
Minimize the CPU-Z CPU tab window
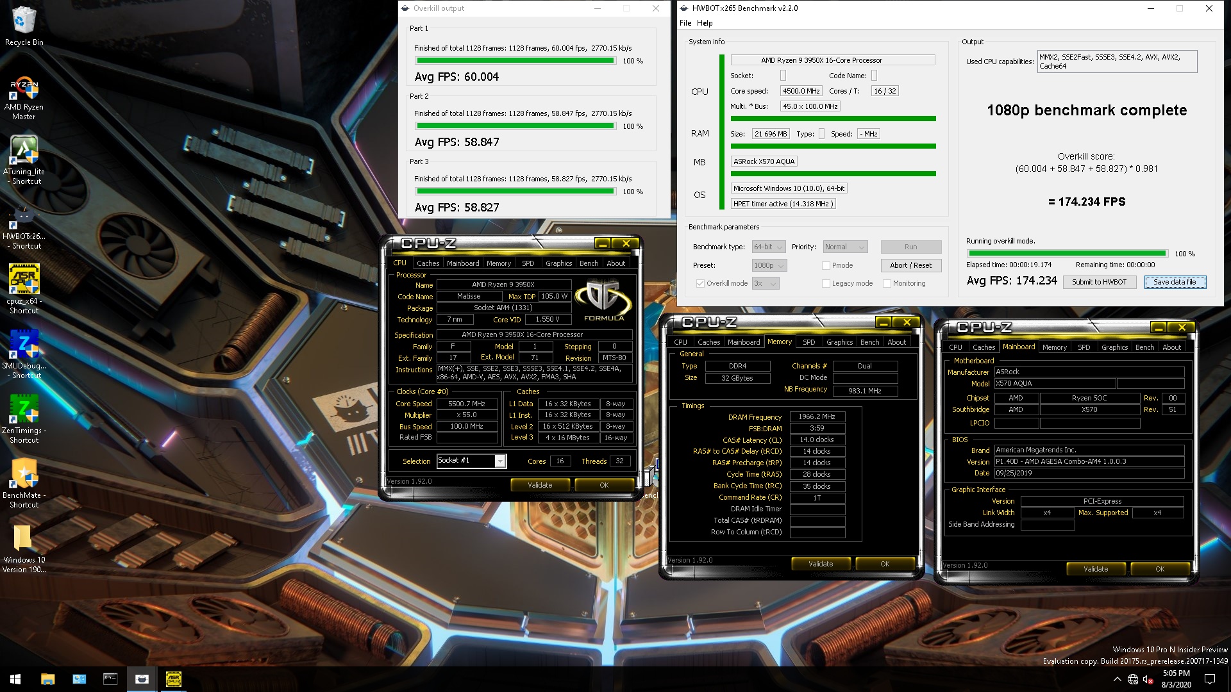click(602, 243)
